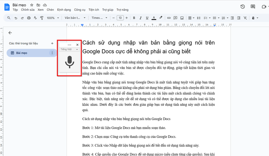Open the Chèn menu
Image resolution: width=269 pixels, height=156 pixels.
click(x=50, y=10)
